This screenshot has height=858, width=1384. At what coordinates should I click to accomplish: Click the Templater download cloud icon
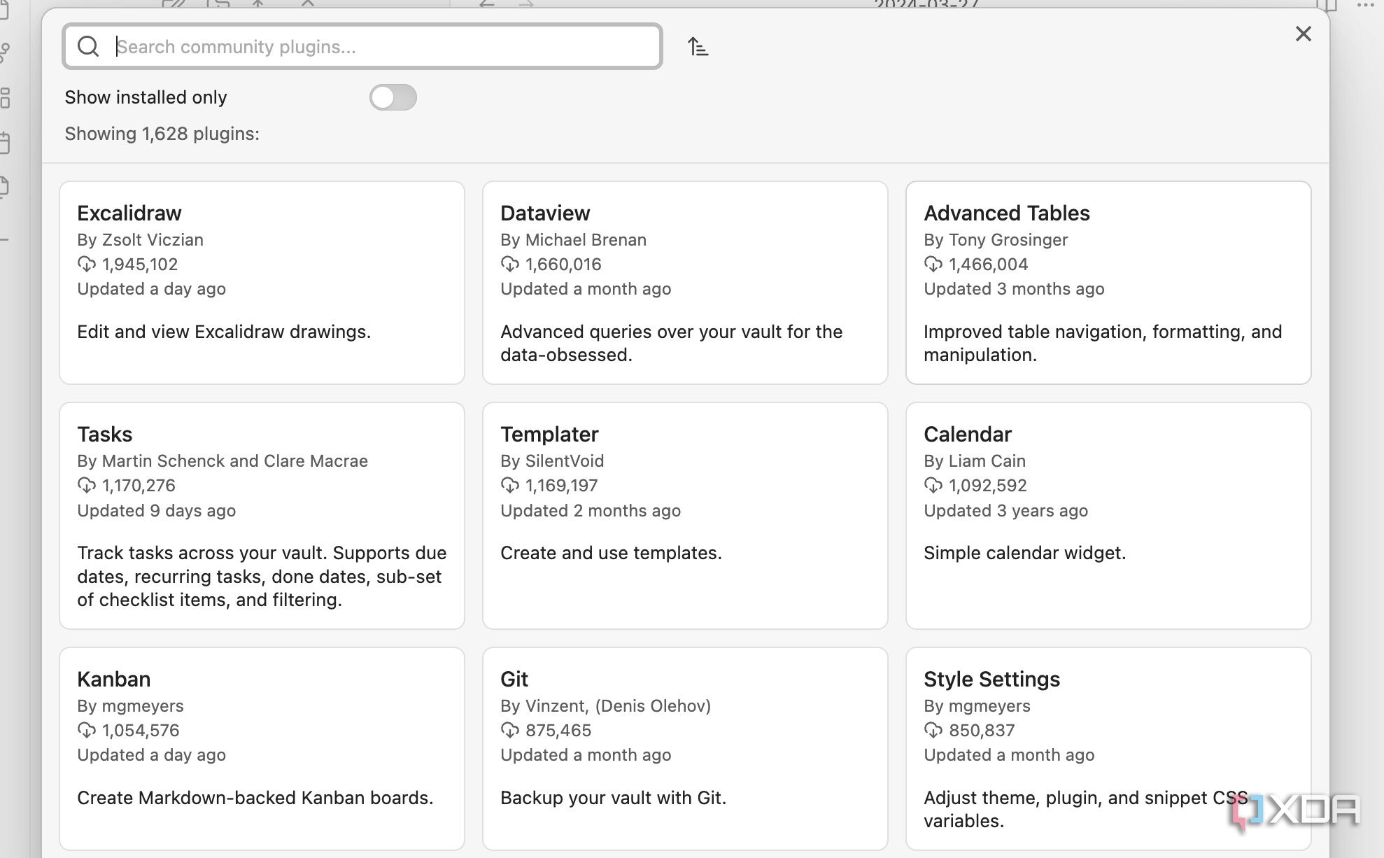click(510, 486)
